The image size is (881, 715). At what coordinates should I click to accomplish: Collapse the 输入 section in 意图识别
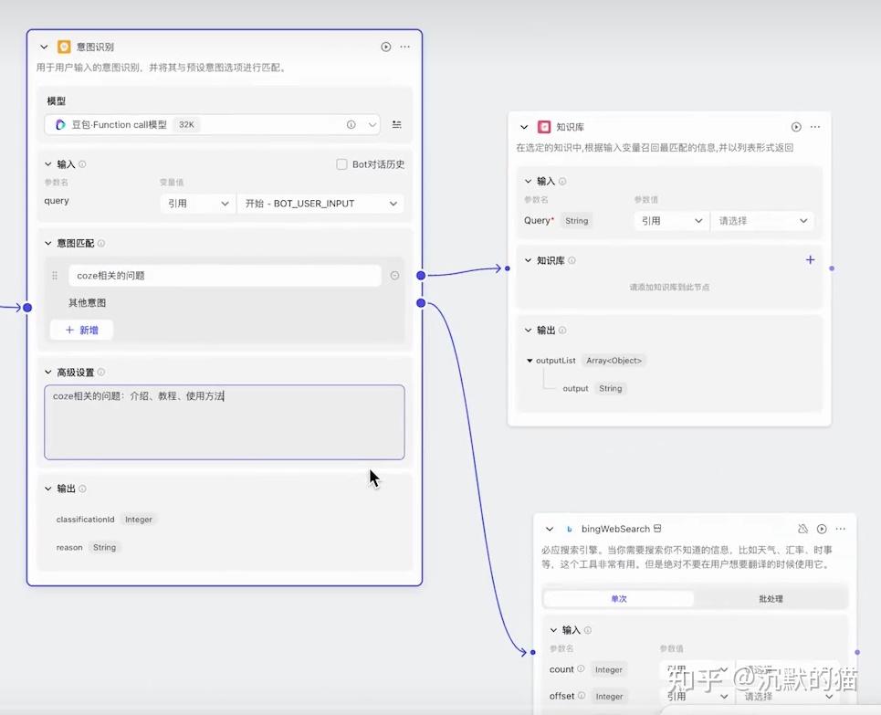pyautogui.click(x=48, y=164)
